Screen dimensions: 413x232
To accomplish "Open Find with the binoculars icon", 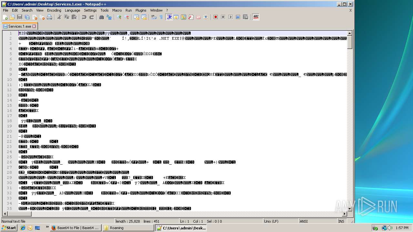I will coord(102,17).
